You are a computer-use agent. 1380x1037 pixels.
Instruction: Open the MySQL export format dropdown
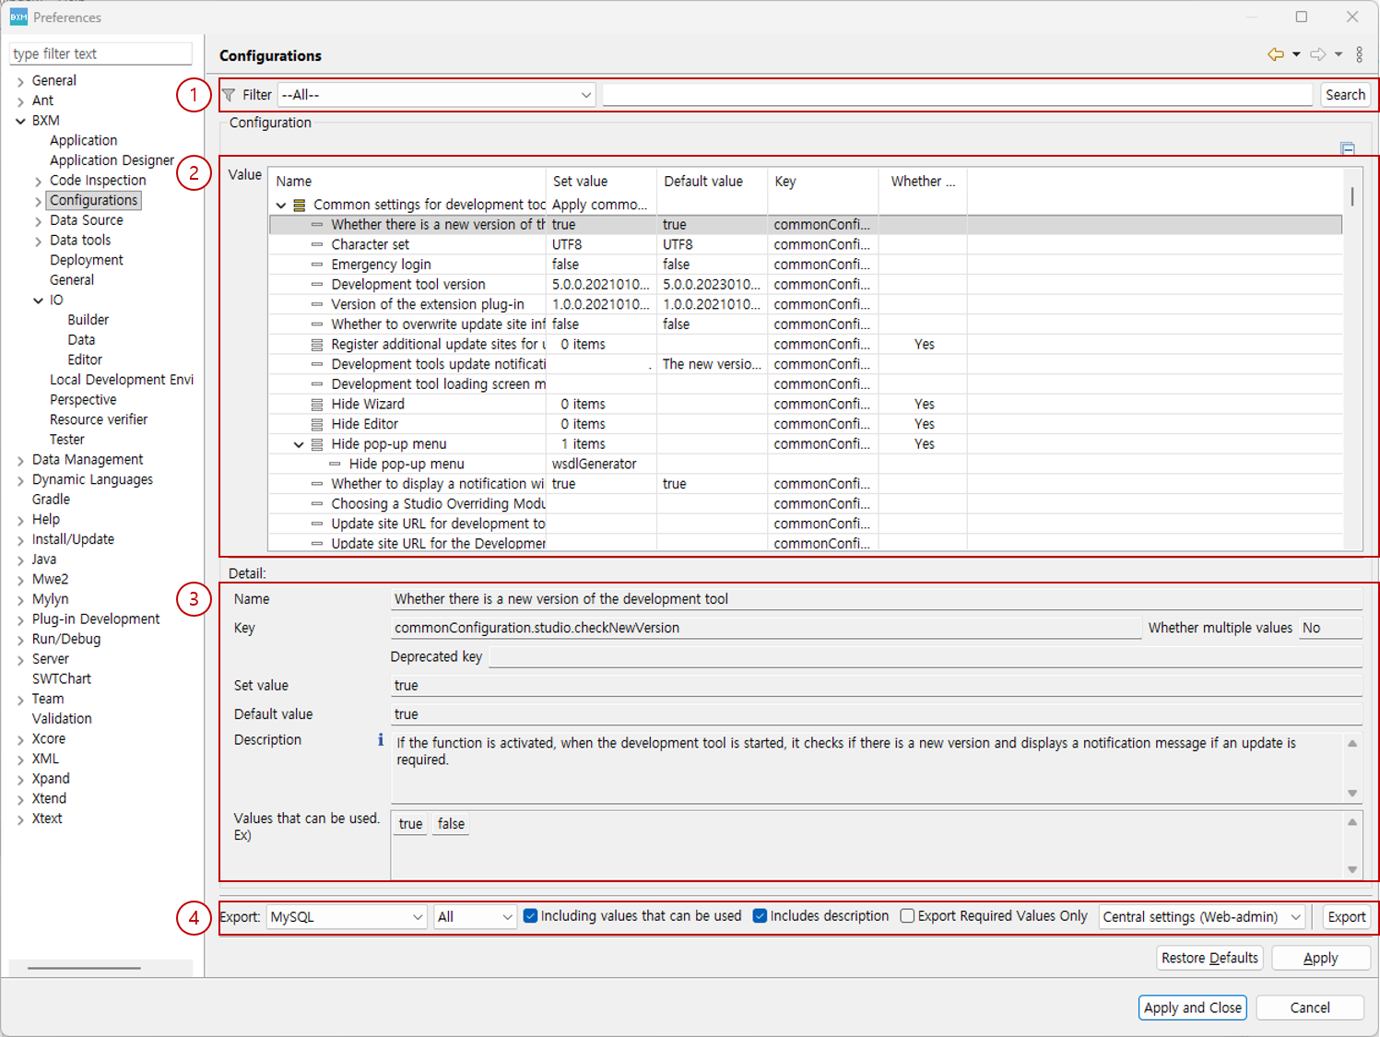pyautogui.click(x=347, y=917)
